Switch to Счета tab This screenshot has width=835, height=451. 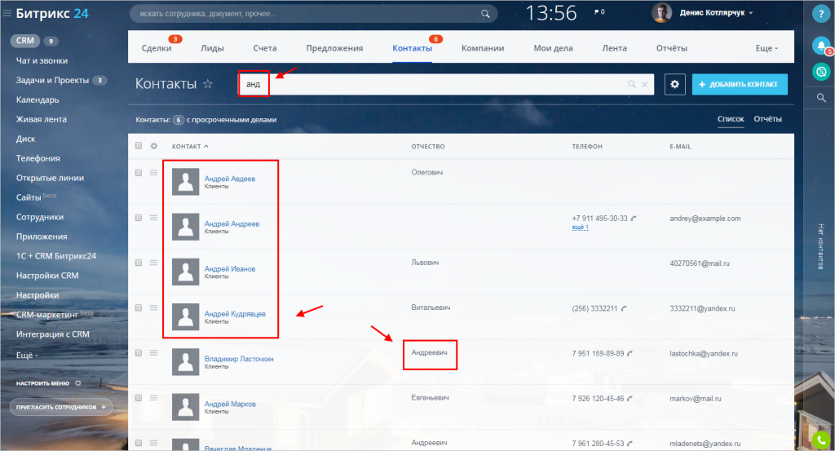(265, 48)
